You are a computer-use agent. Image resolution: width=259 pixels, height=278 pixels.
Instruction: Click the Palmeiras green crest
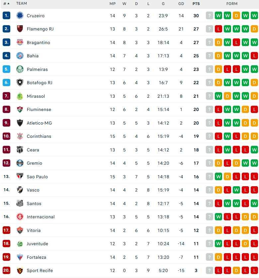(x=20, y=69)
